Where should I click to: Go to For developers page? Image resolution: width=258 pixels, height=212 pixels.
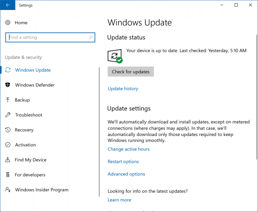[30, 175]
